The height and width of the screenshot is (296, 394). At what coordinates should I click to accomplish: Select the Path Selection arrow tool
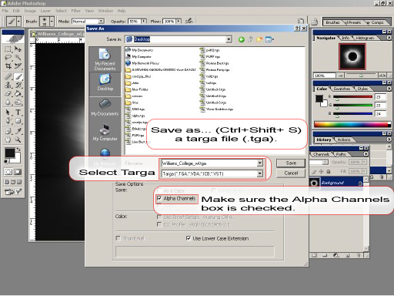pyautogui.click(x=8, y=113)
